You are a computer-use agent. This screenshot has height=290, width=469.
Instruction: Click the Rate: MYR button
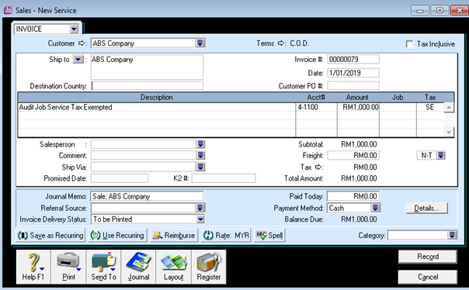click(x=226, y=236)
